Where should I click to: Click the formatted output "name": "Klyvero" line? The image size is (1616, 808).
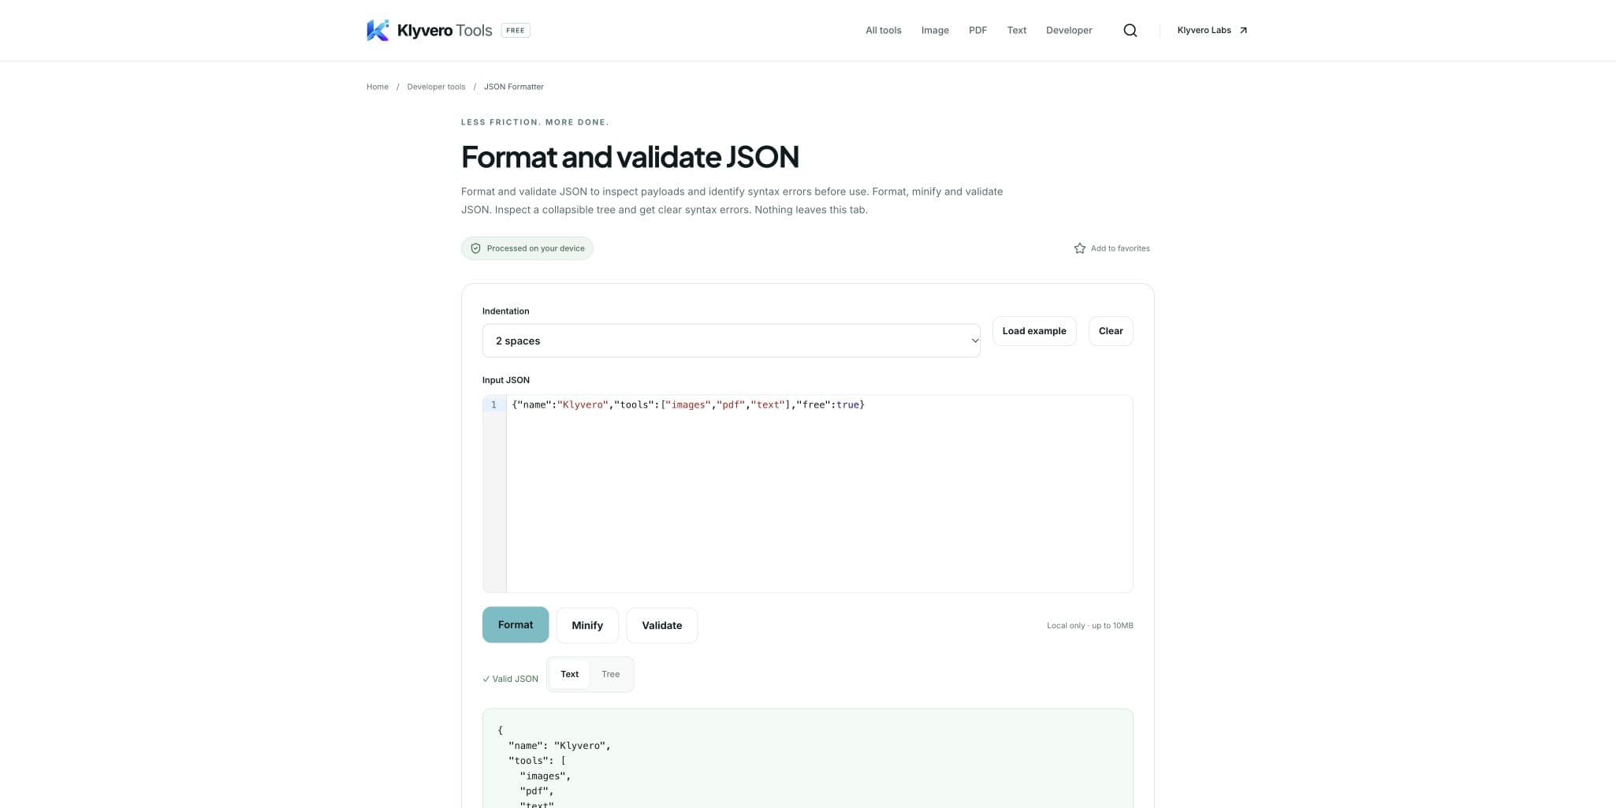[x=560, y=746]
